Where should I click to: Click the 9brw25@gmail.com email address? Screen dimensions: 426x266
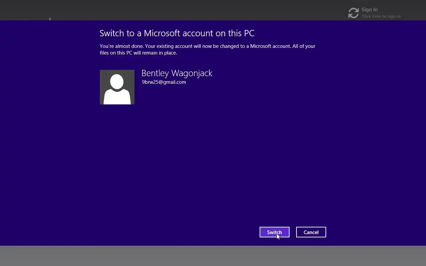[x=164, y=82]
